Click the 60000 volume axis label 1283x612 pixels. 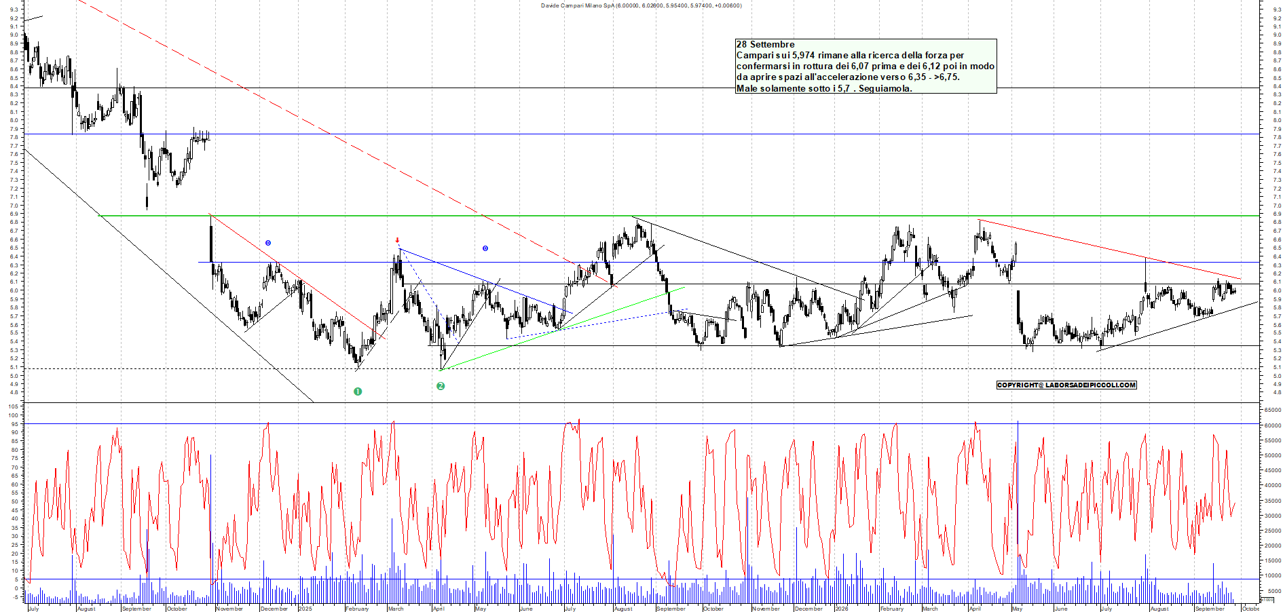(x=1271, y=425)
